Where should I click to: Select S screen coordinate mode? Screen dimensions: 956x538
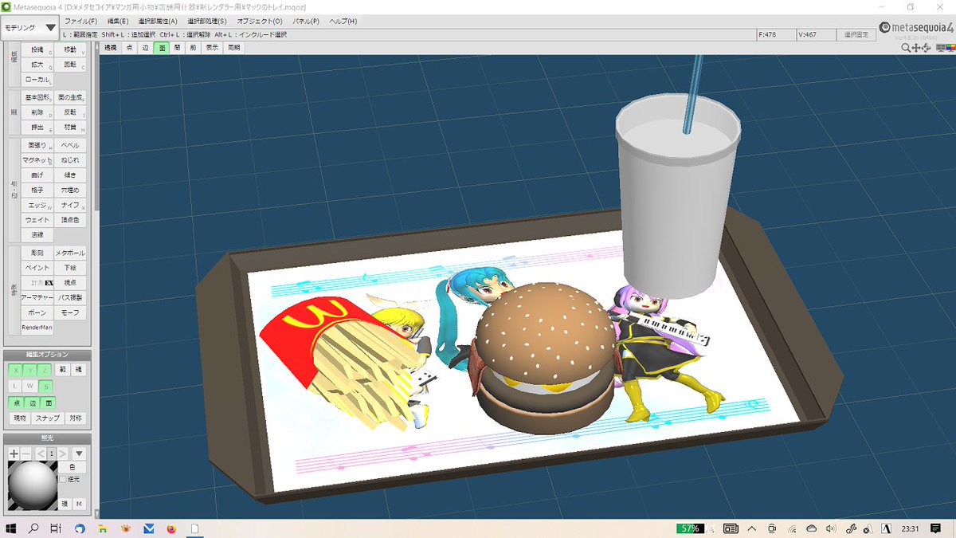[47, 386]
